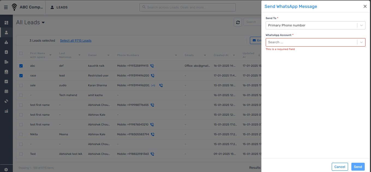The height and width of the screenshot is (172, 371).
Task: Check the checkbox for sale zudio
Action: pos(21,85)
